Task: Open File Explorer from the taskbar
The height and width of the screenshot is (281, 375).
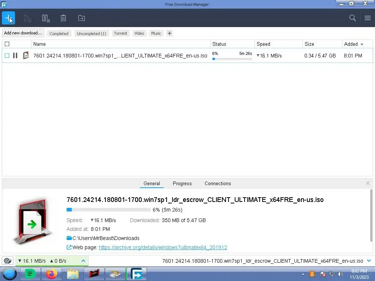Action: click(73, 274)
